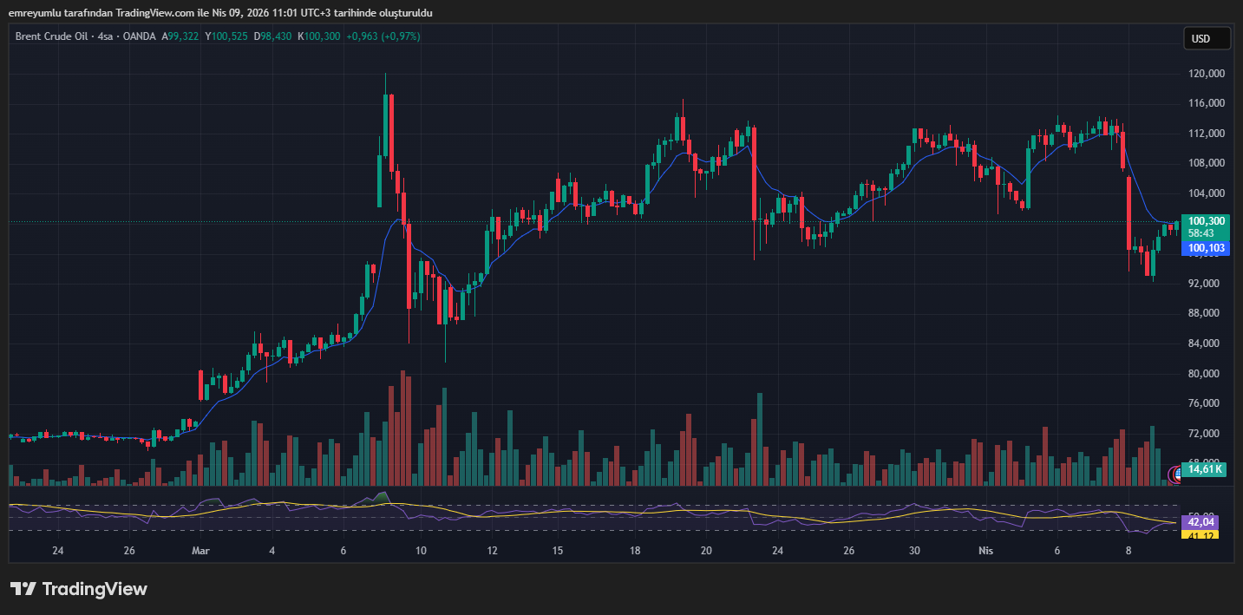Click the OANDA data source label

[139, 36]
